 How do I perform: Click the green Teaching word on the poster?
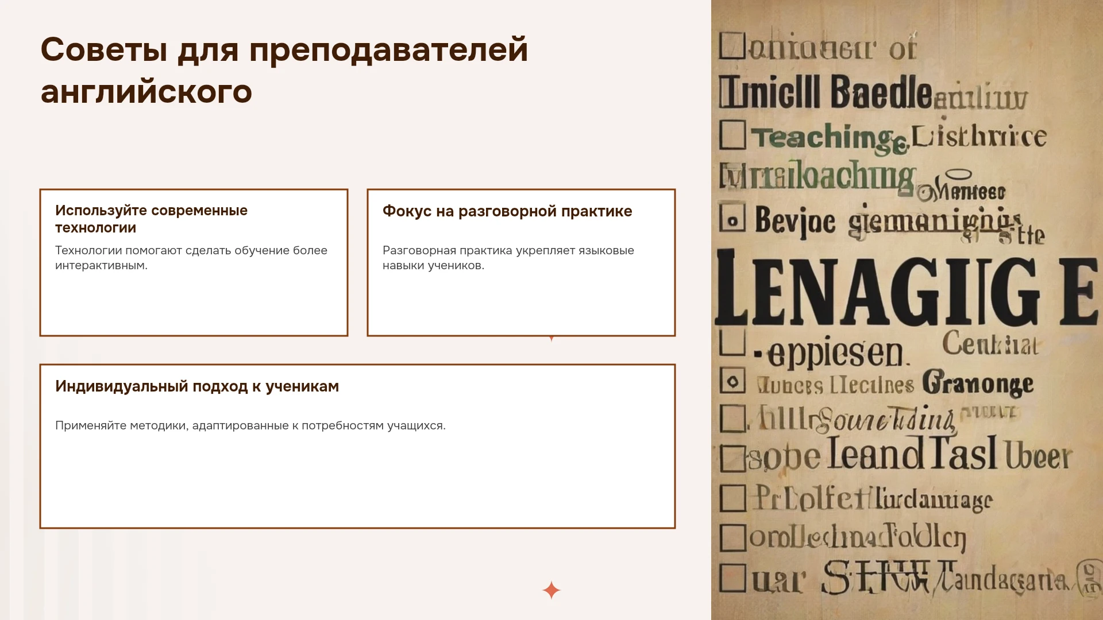coord(830,139)
